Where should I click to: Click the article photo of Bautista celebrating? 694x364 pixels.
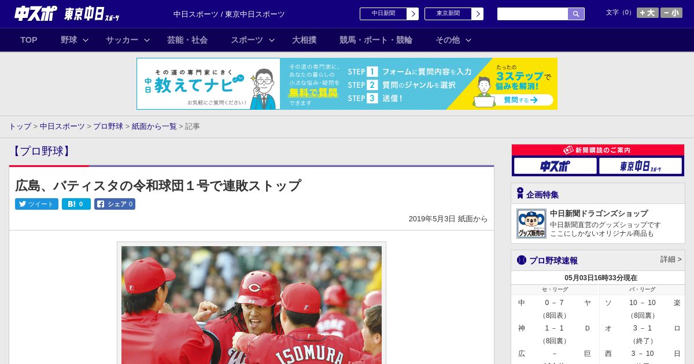tap(252, 305)
